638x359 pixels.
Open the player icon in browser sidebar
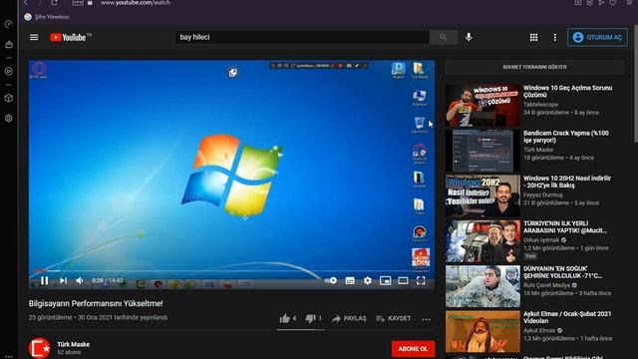(9, 71)
